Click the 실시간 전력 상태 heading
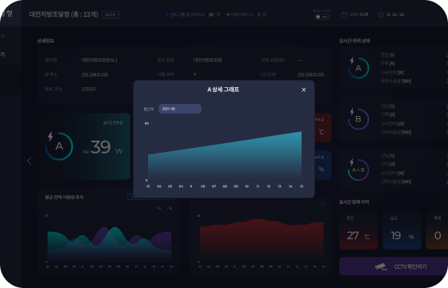The width and height of the screenshot is (448, 288). (x=354, y=41)
